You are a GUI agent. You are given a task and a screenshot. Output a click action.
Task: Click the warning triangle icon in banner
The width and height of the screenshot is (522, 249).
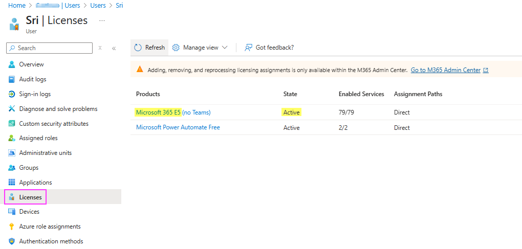coord(140,70)
